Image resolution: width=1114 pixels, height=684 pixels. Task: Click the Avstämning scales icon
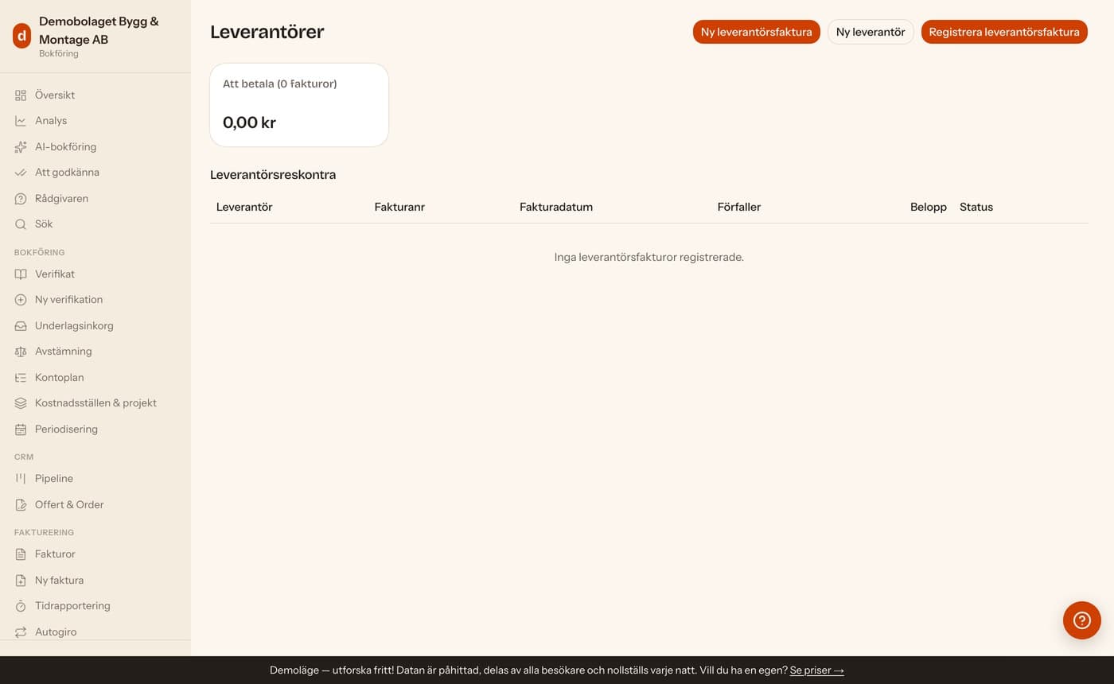pyautogui.click(x=21, y=352)
